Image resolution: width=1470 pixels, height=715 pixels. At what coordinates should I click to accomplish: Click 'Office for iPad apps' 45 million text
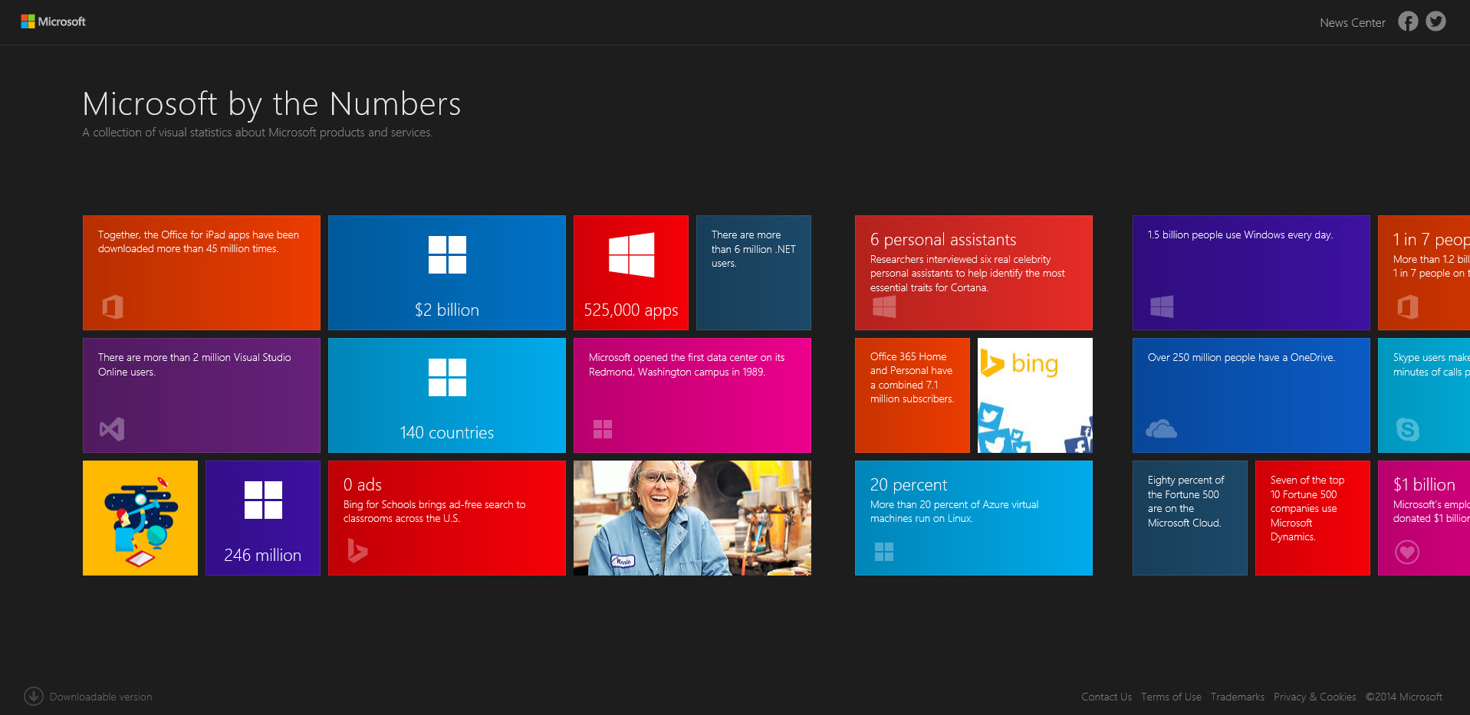point(199,242)
